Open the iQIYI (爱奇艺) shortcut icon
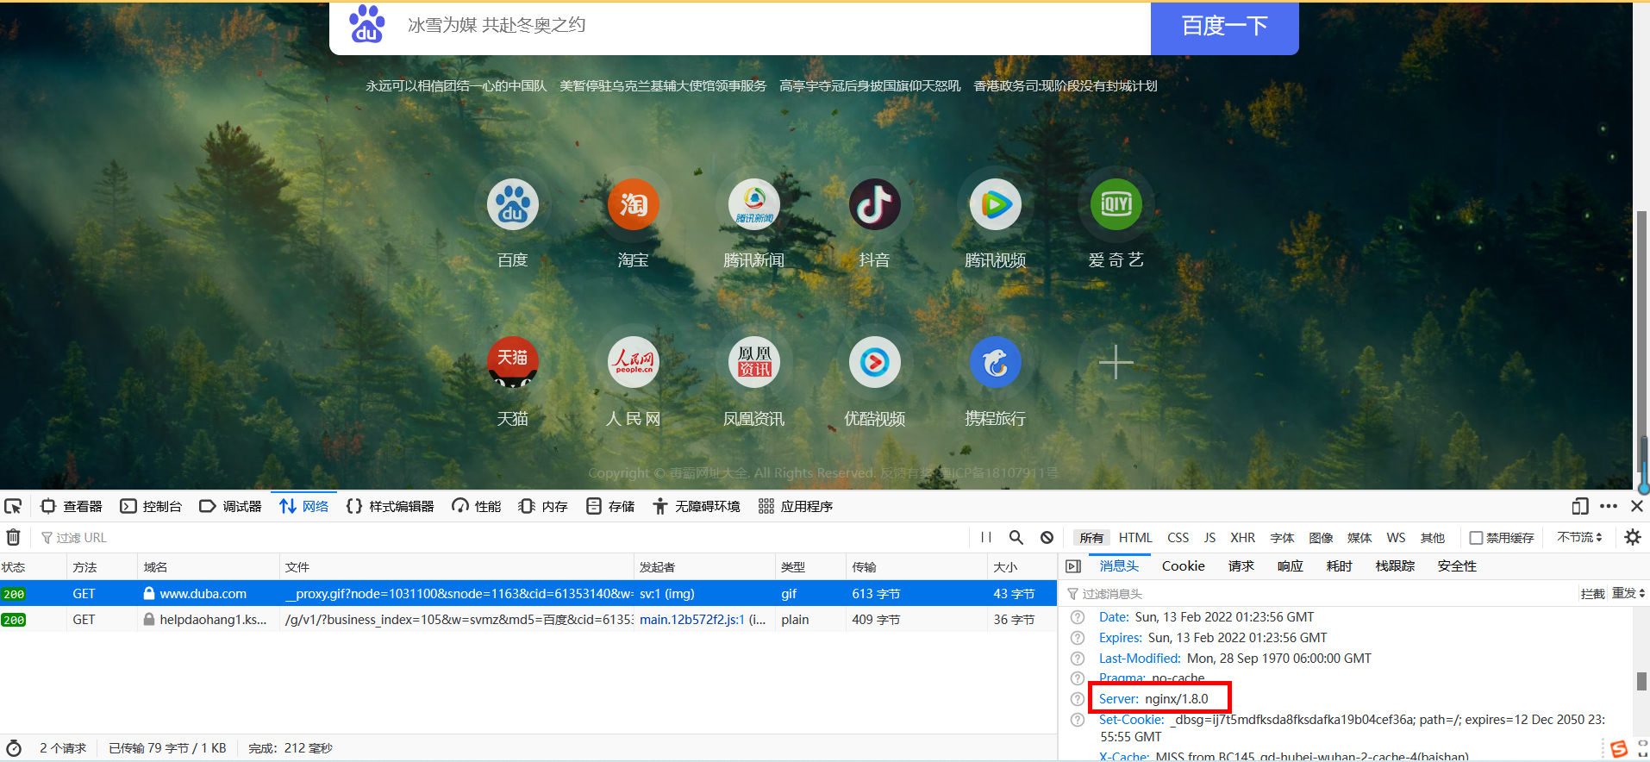This screenshot has height=762, width=1650. tap(1116, 205)
